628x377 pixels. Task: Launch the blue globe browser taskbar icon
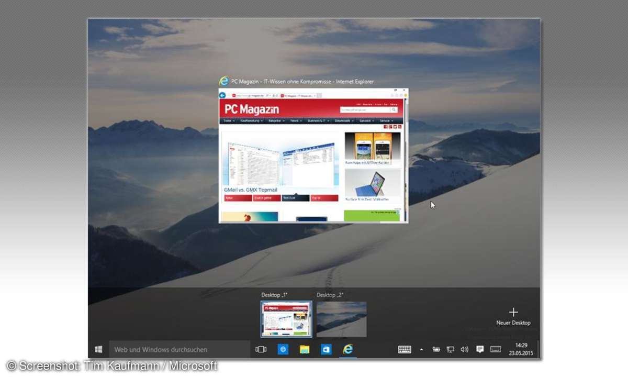coord(283,349)
